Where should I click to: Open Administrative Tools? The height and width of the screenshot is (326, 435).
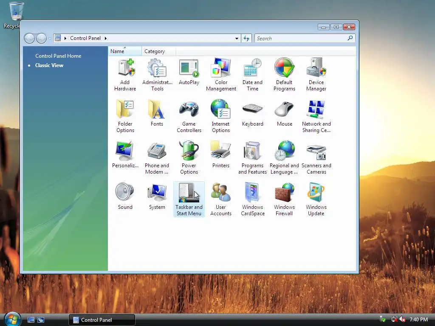point(157,75)
